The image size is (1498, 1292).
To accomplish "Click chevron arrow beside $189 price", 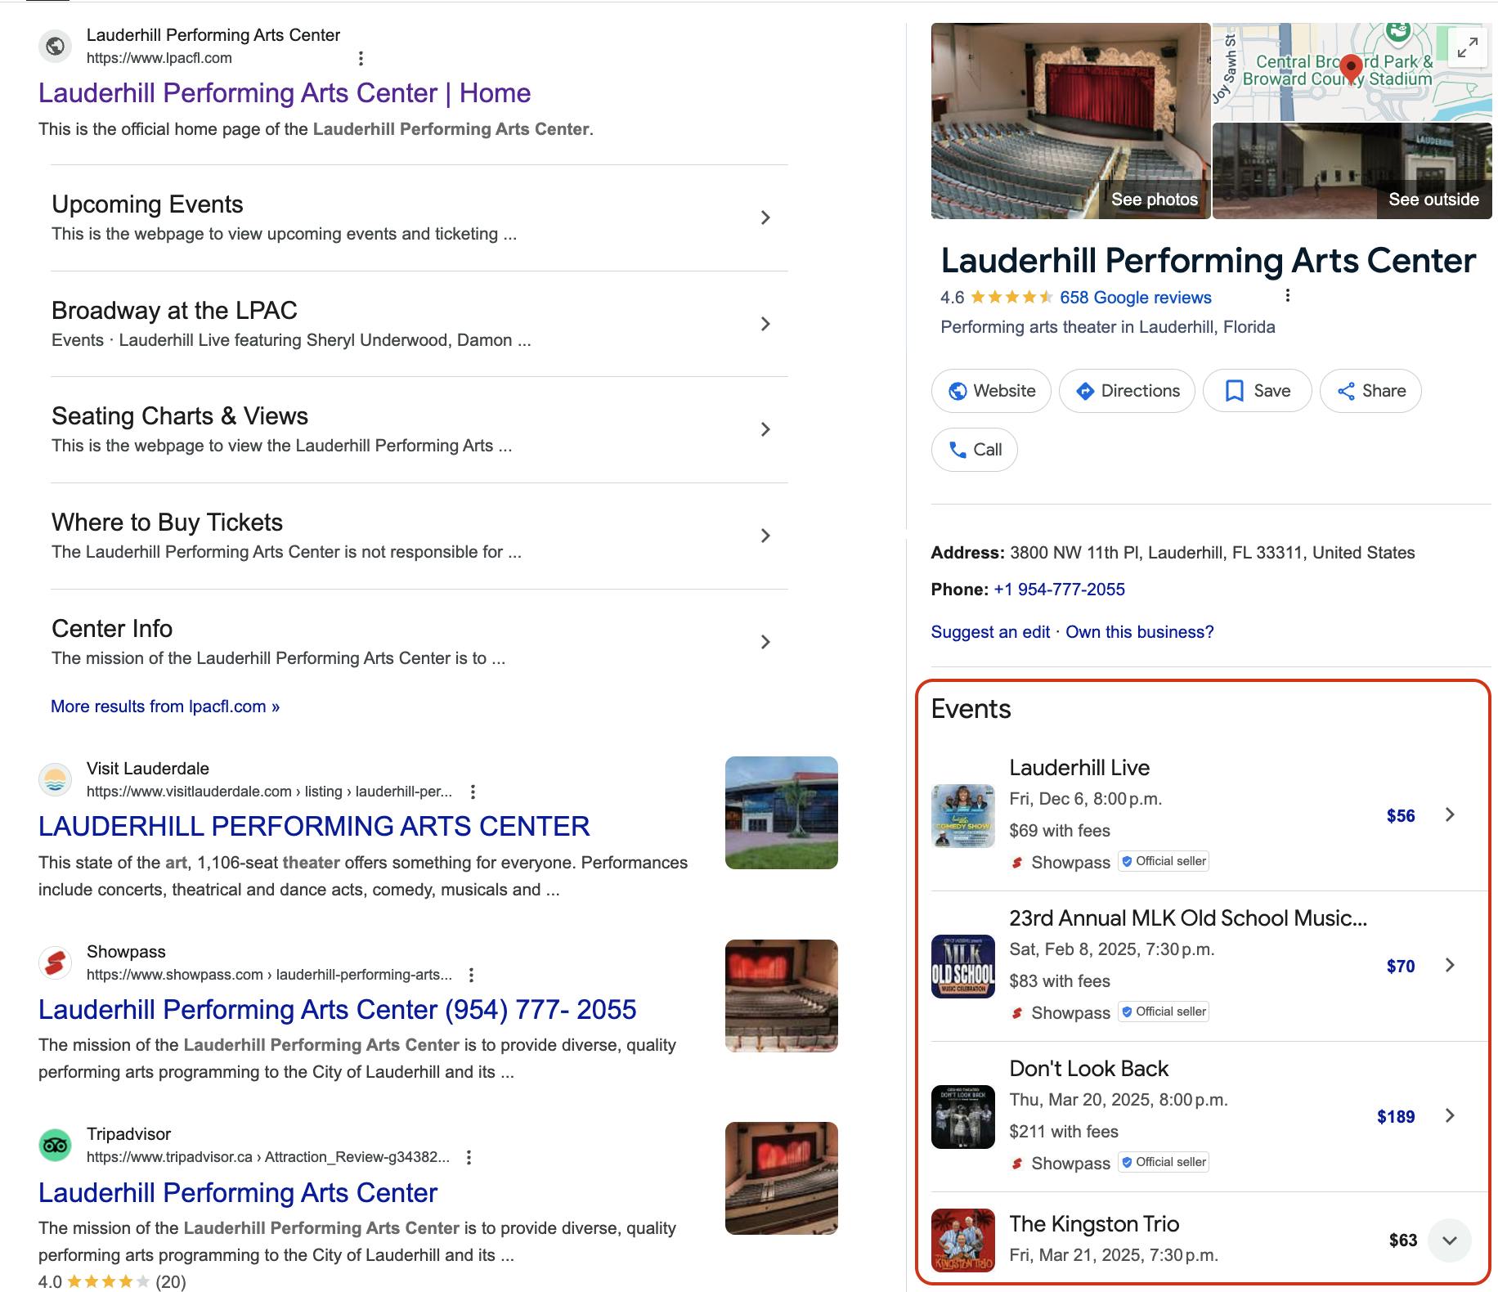I will point(1450,1115).
